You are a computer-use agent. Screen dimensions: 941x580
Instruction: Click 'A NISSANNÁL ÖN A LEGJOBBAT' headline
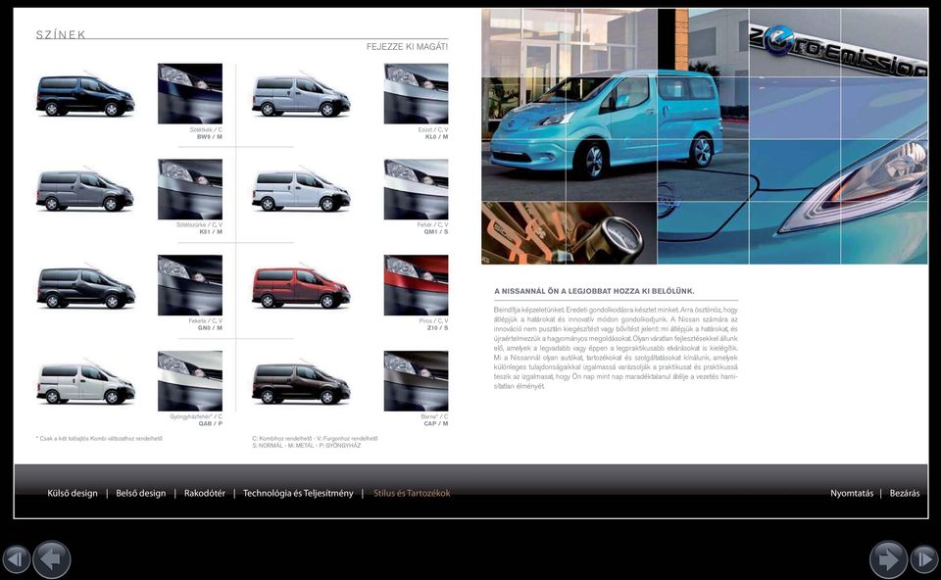(594, 291)
